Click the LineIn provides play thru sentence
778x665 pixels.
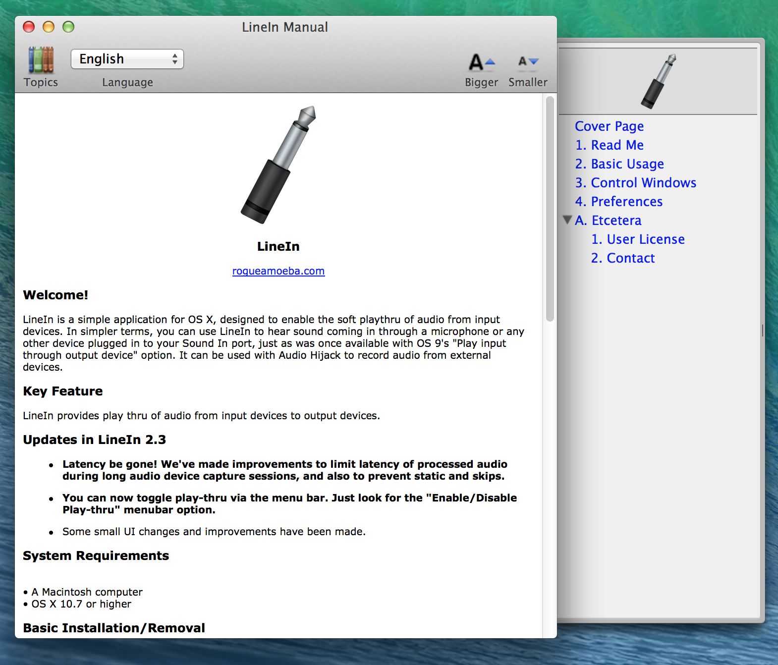(x=202, y=416)
